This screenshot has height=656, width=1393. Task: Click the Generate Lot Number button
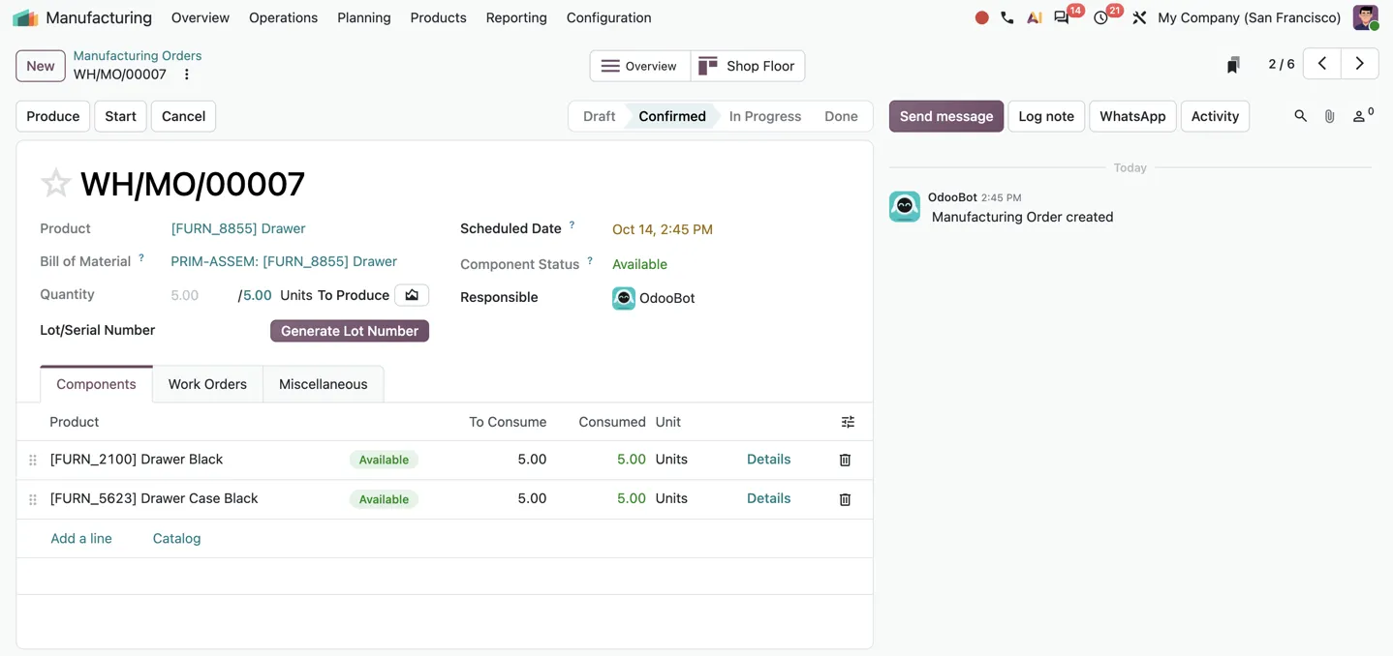(350, 331)
